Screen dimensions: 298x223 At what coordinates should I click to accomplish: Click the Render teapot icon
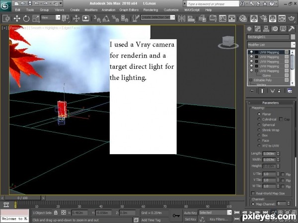point(292,18)
